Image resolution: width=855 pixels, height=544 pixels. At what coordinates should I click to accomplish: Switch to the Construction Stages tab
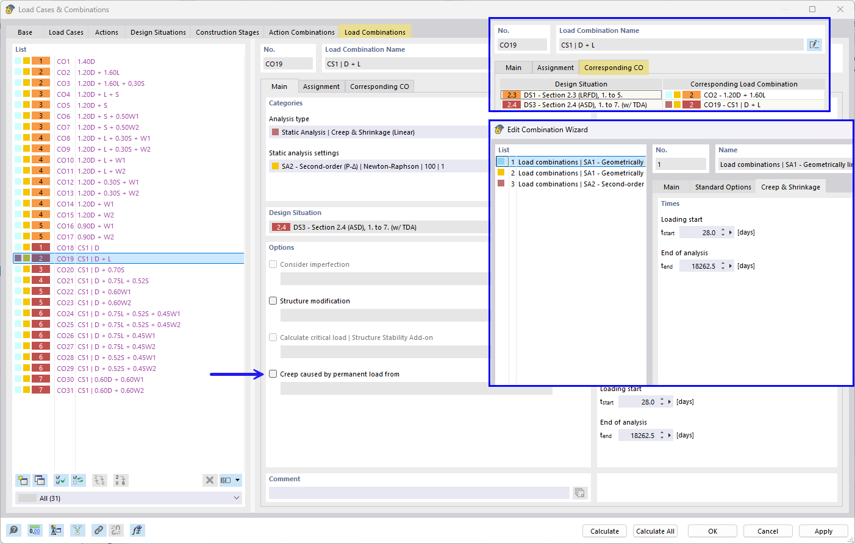pos(227,32)
